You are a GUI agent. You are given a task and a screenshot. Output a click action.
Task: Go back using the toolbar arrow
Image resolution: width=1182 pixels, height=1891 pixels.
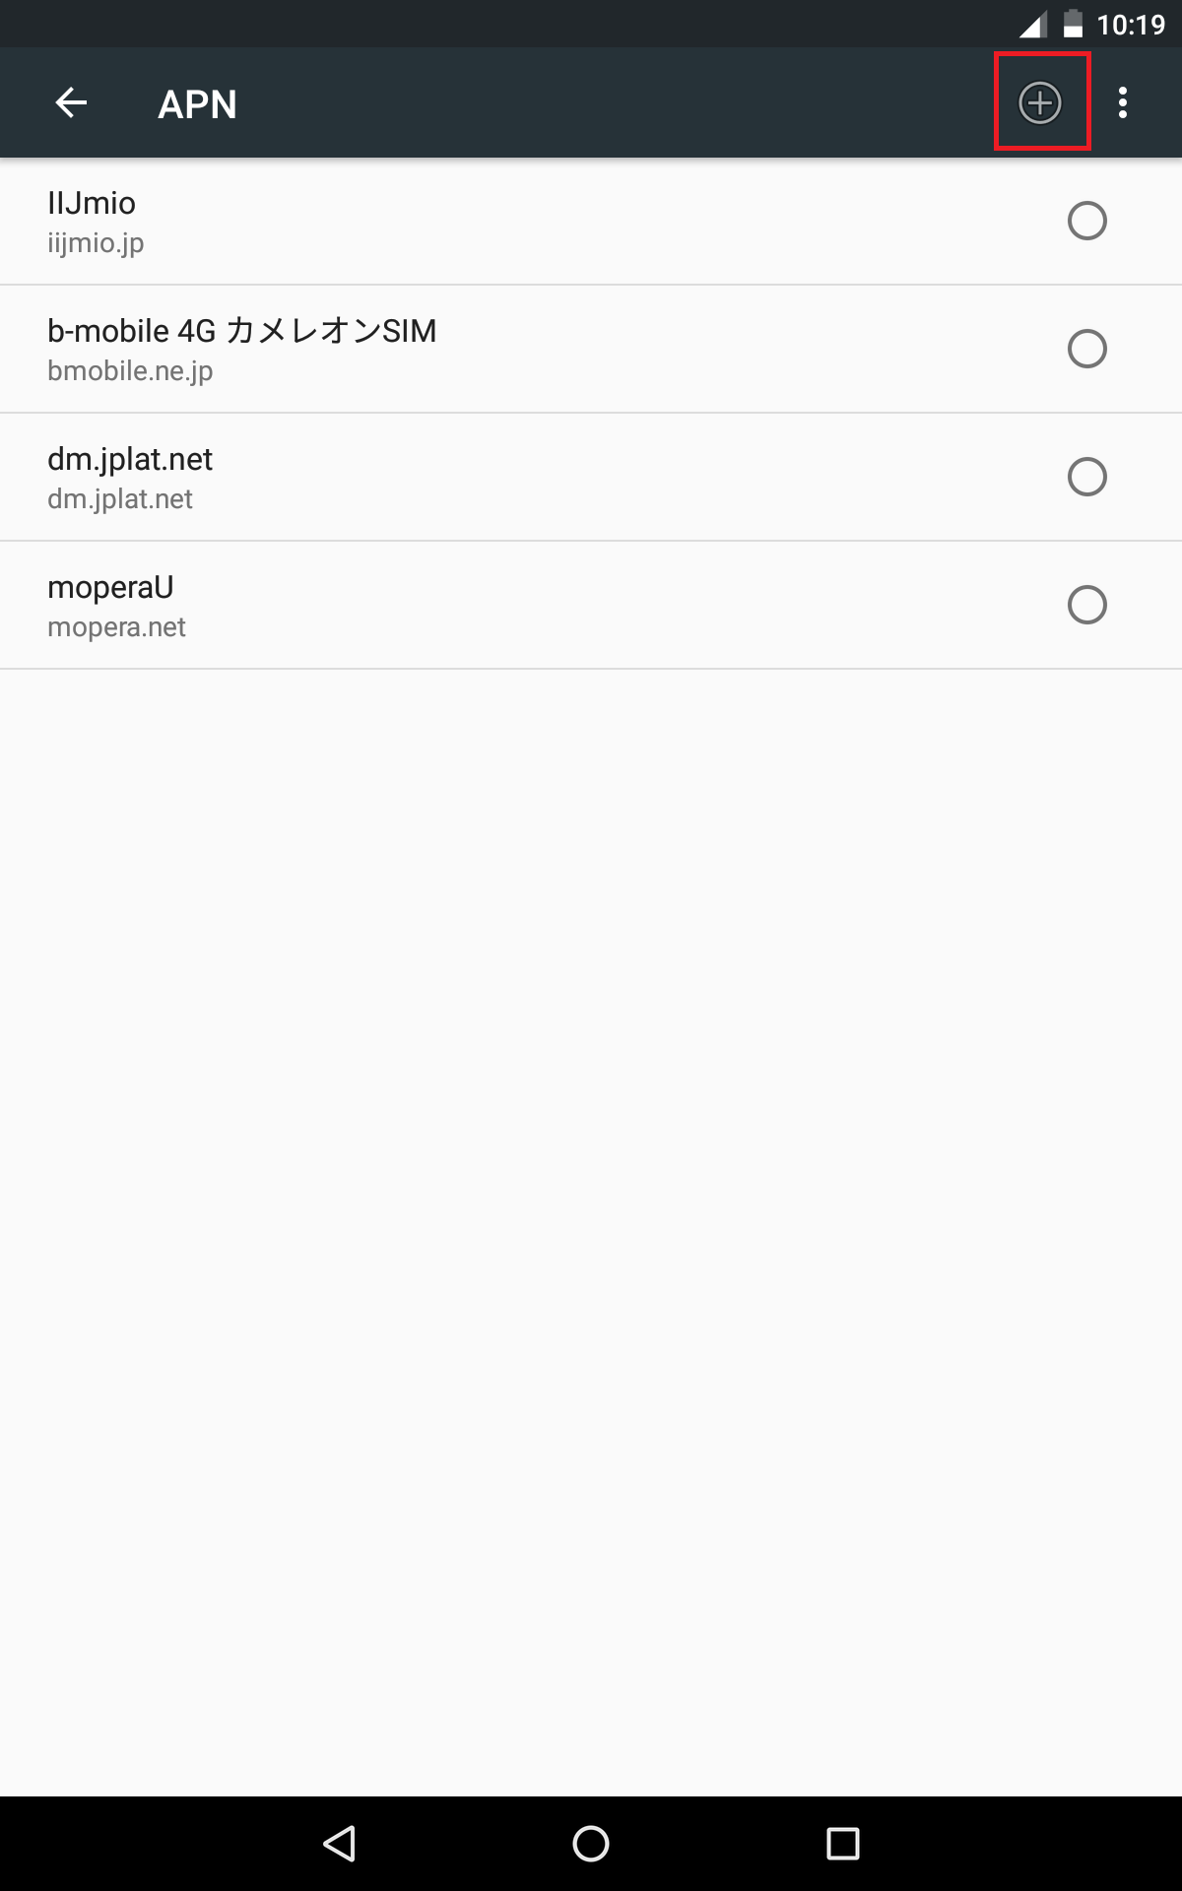[71, 102]
